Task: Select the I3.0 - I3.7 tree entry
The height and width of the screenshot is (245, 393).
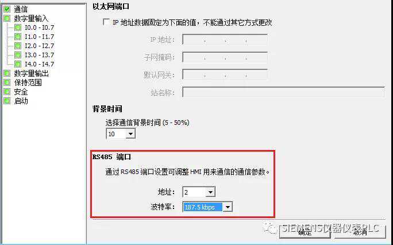Action: click(x=39, y=55)
